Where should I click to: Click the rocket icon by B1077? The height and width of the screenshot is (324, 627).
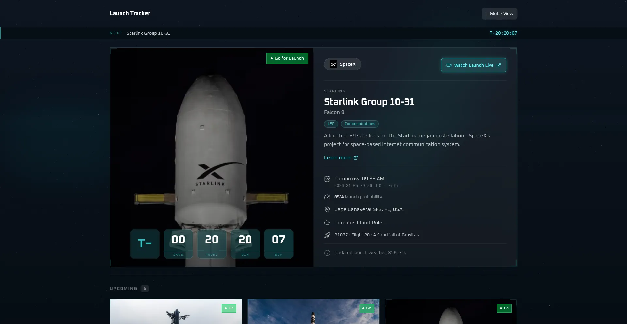click(x=327, y=235)
